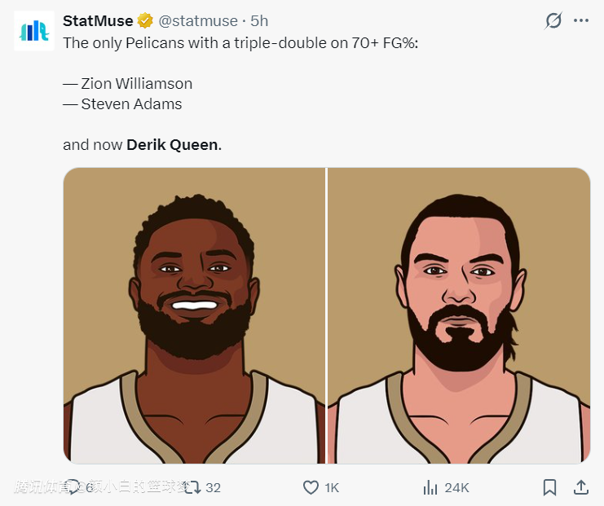
Task: Click the tweet text mentioning Zion Williamson
Action: click(x=137, y=83)
